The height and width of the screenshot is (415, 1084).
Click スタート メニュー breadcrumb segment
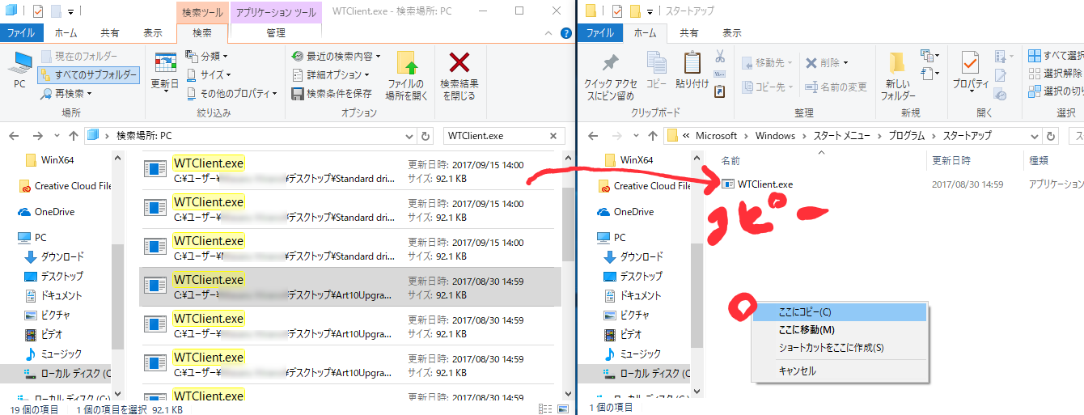841,136
